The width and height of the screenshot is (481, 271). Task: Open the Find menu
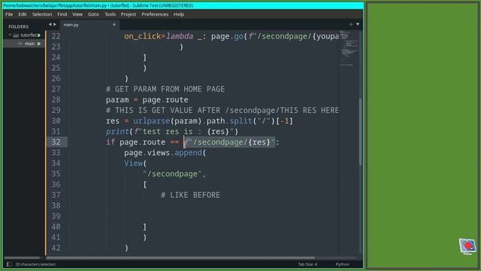pos(62,14)
